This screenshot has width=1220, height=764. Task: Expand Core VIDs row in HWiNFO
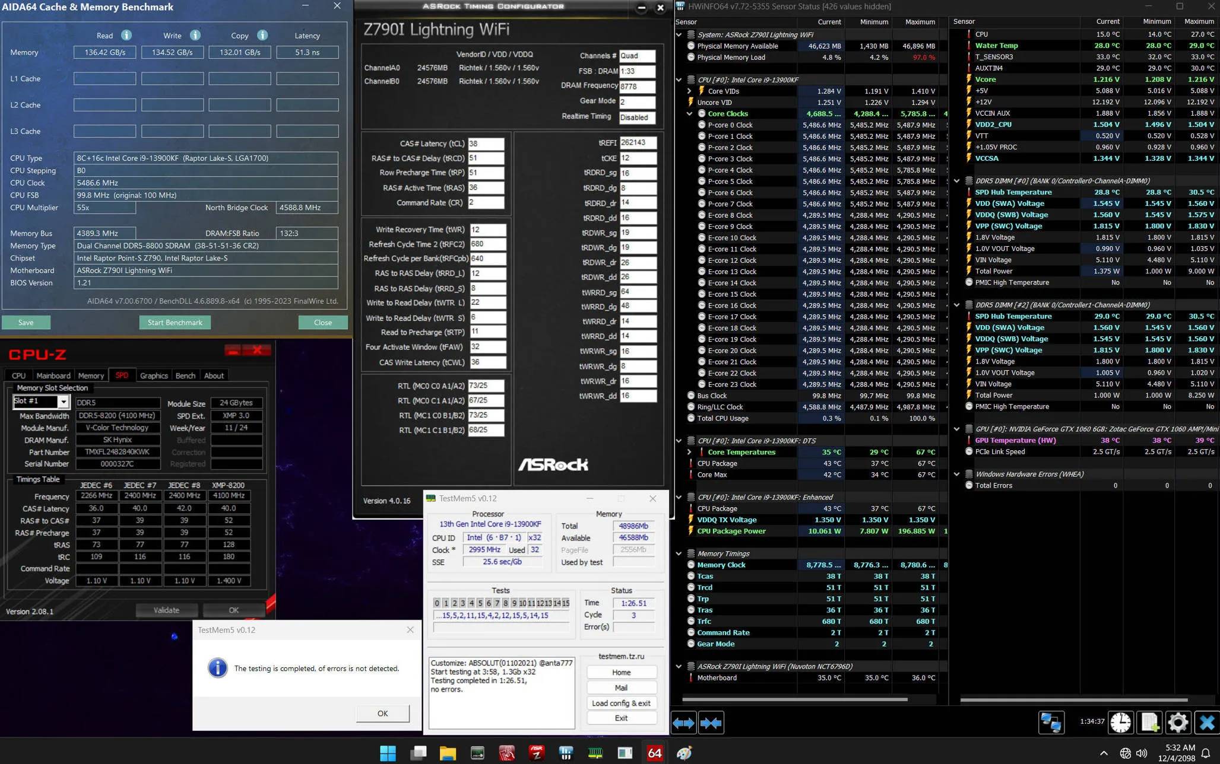tap(689, 91)
